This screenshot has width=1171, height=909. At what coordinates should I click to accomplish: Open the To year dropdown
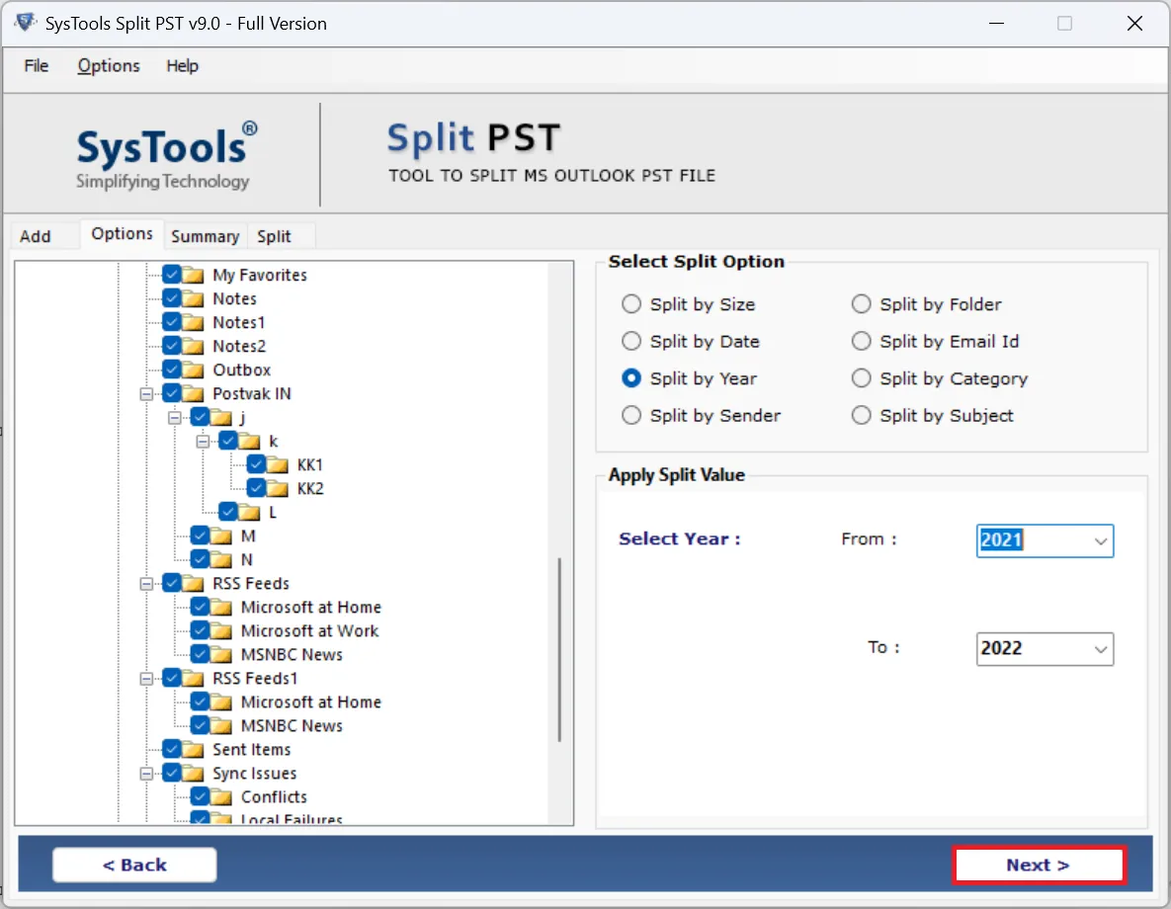click(x=1100, y=649)
